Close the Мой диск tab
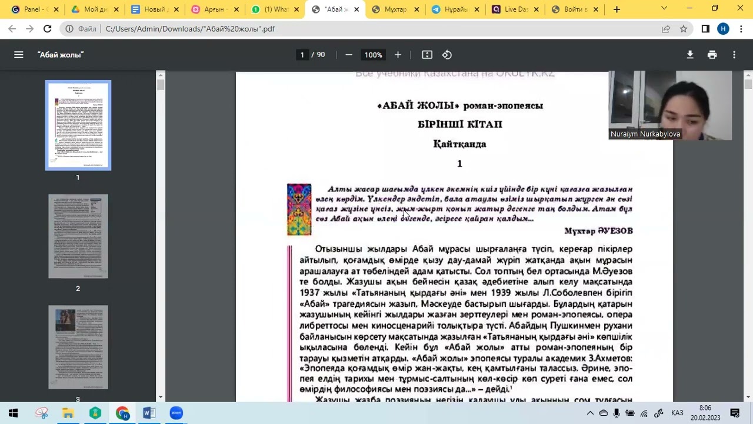The height and width of the screenshot is (424, 753). tap(116, 9)
